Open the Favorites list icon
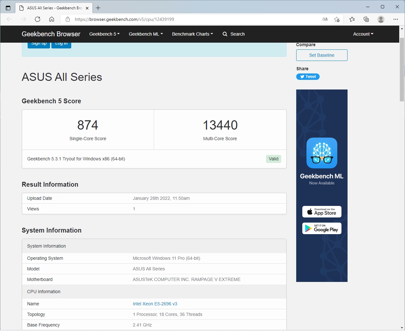 pos(352,19)
